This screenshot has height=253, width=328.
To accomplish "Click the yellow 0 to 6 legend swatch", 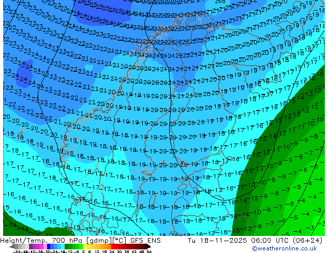I will 85,246.
